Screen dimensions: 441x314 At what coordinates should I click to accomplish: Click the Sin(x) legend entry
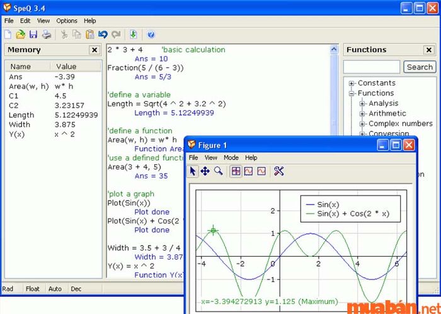click(323, 205)
